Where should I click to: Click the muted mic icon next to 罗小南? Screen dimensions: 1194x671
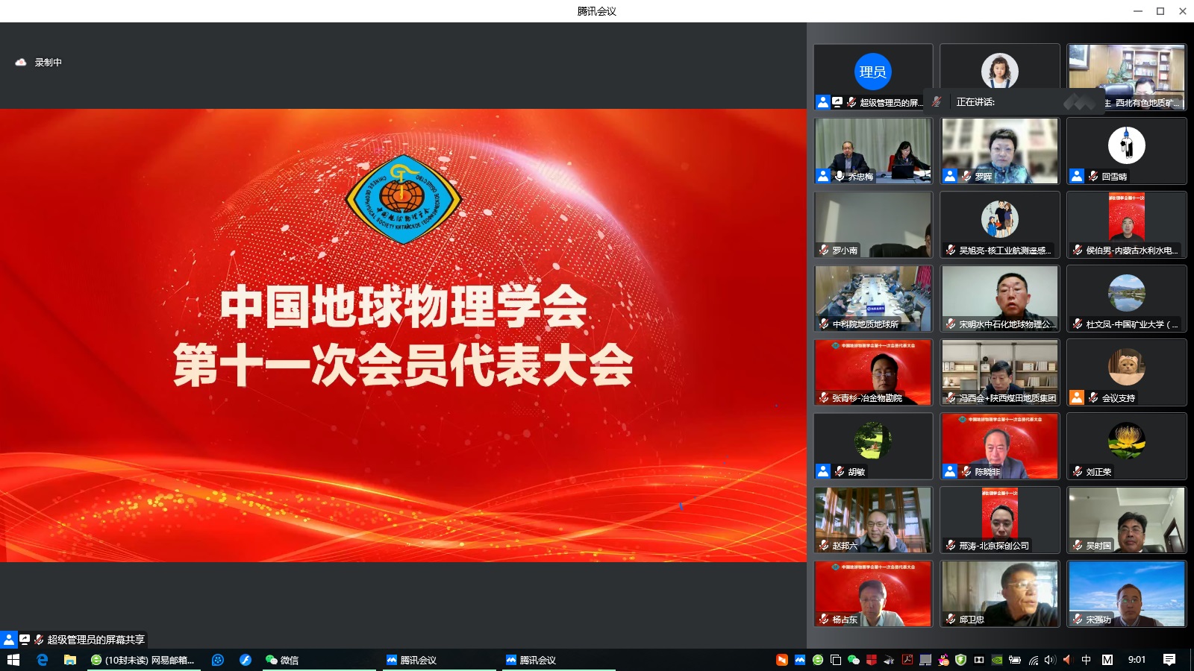(824, 250)
